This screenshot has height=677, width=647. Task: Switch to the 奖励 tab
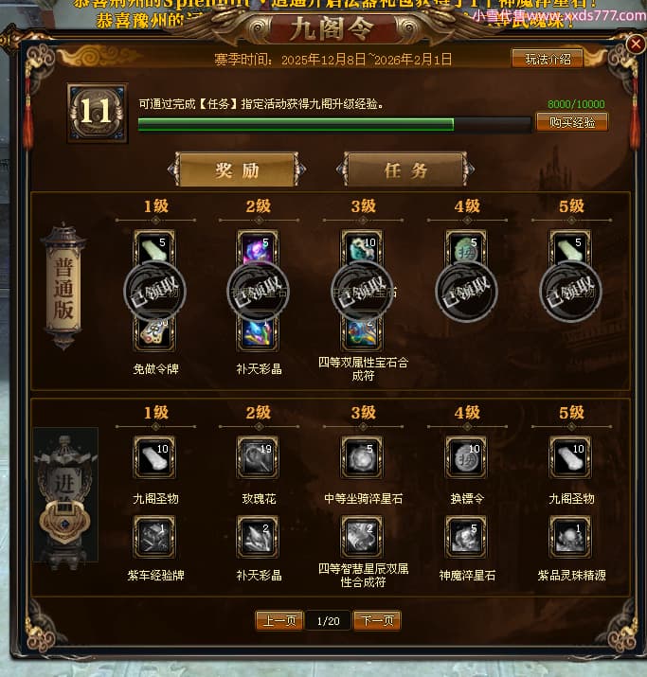[x=237, y=169]
